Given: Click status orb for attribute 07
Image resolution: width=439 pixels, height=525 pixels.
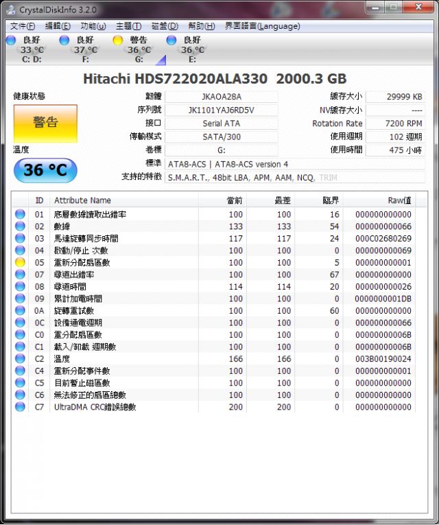Looking at the screenshot, I should 20,275.
